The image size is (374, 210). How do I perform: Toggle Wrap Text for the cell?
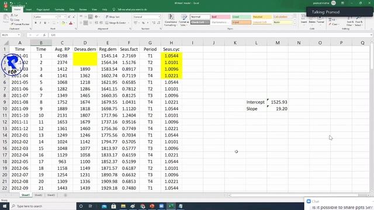click(x=113, y=17)
